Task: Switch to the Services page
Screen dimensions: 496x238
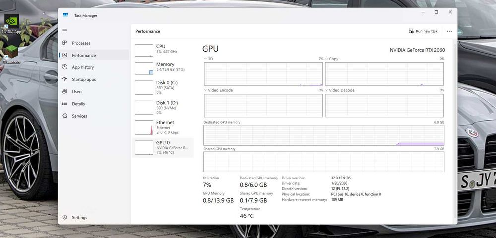Action: pos(94,116)
